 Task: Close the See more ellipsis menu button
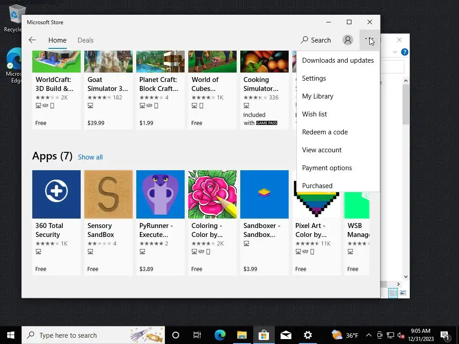click(x=369, y=40)
